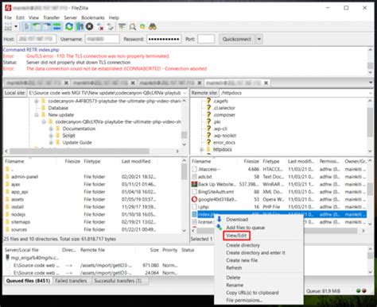Expand the Documentation folder in local tree
This screenshot has height=307, width=377.
(x=51, y=129)
